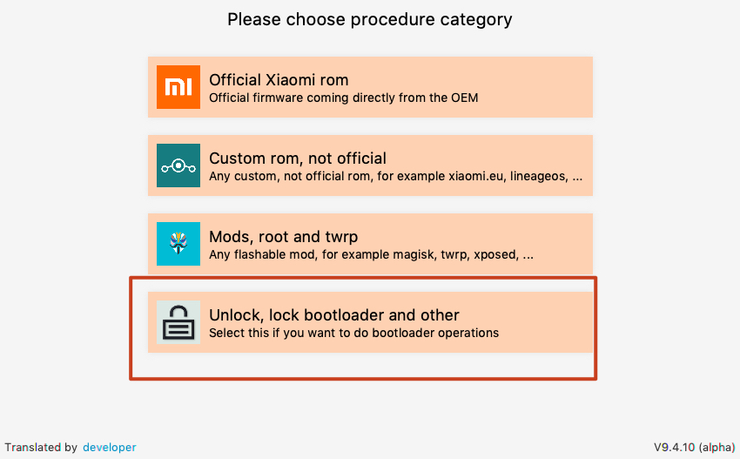Click the orange Xiaomi Mi logo icon
Image resolution: width=740 pixels, height=459 pixels.
(x=178, y=87)
